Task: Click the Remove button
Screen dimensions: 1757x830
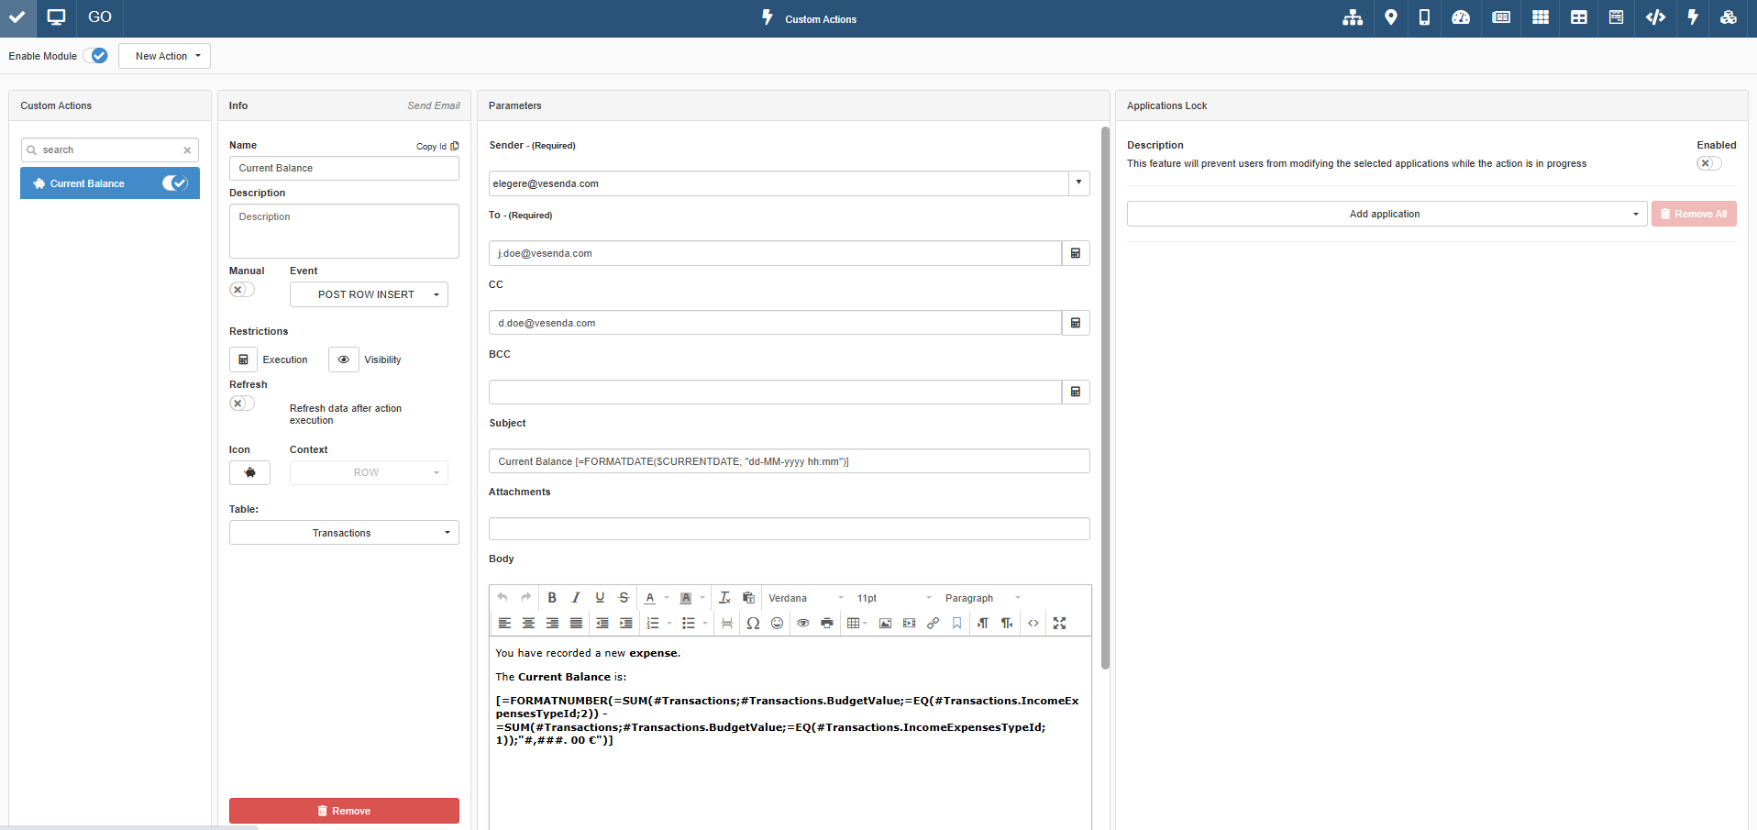Action: click(x=344, y=811)
